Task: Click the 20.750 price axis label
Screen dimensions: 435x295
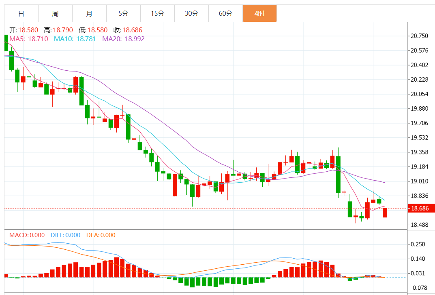Action: [x=419, y=36]
